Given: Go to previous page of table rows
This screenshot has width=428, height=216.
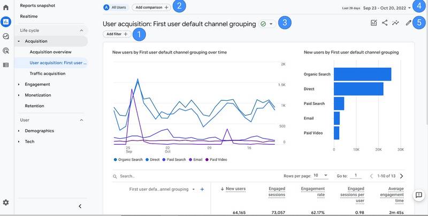Looking at the screenshot, I should [x=371, y=176].
